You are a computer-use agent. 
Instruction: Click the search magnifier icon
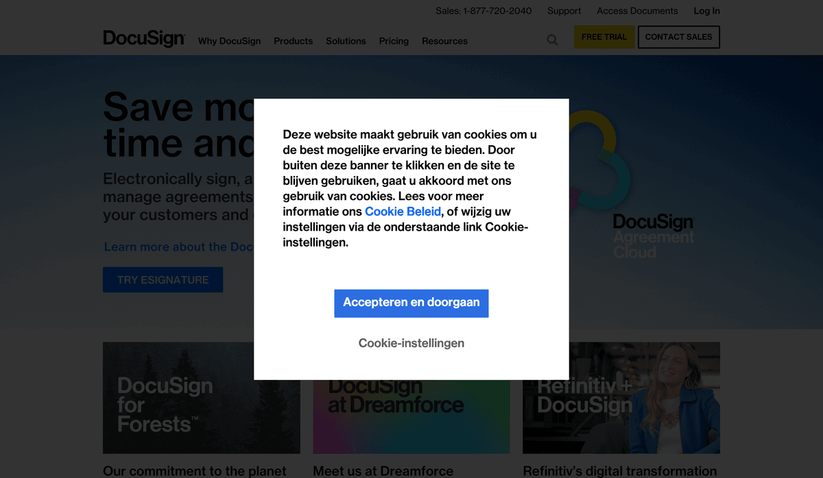click(x=552, y=40)
